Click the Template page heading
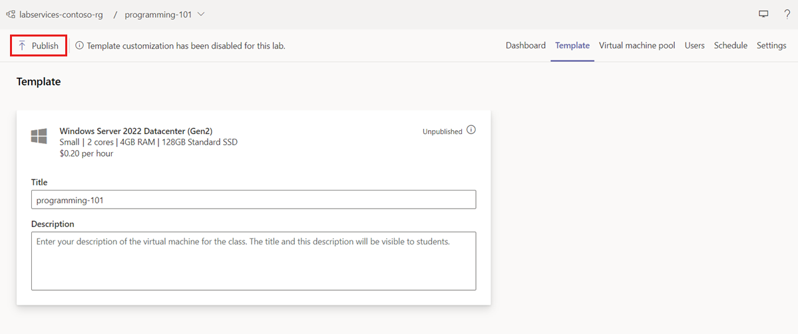This screenshot has height=334, width=798. pyautogui.click(x=39, y=81)
